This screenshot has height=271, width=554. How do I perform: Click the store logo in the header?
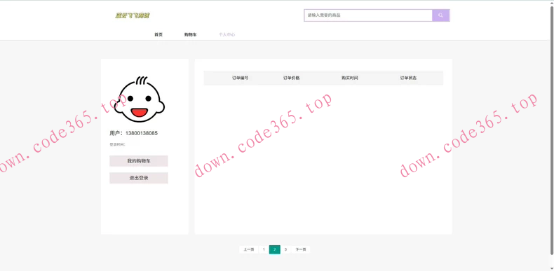click(x=133, y=15)
